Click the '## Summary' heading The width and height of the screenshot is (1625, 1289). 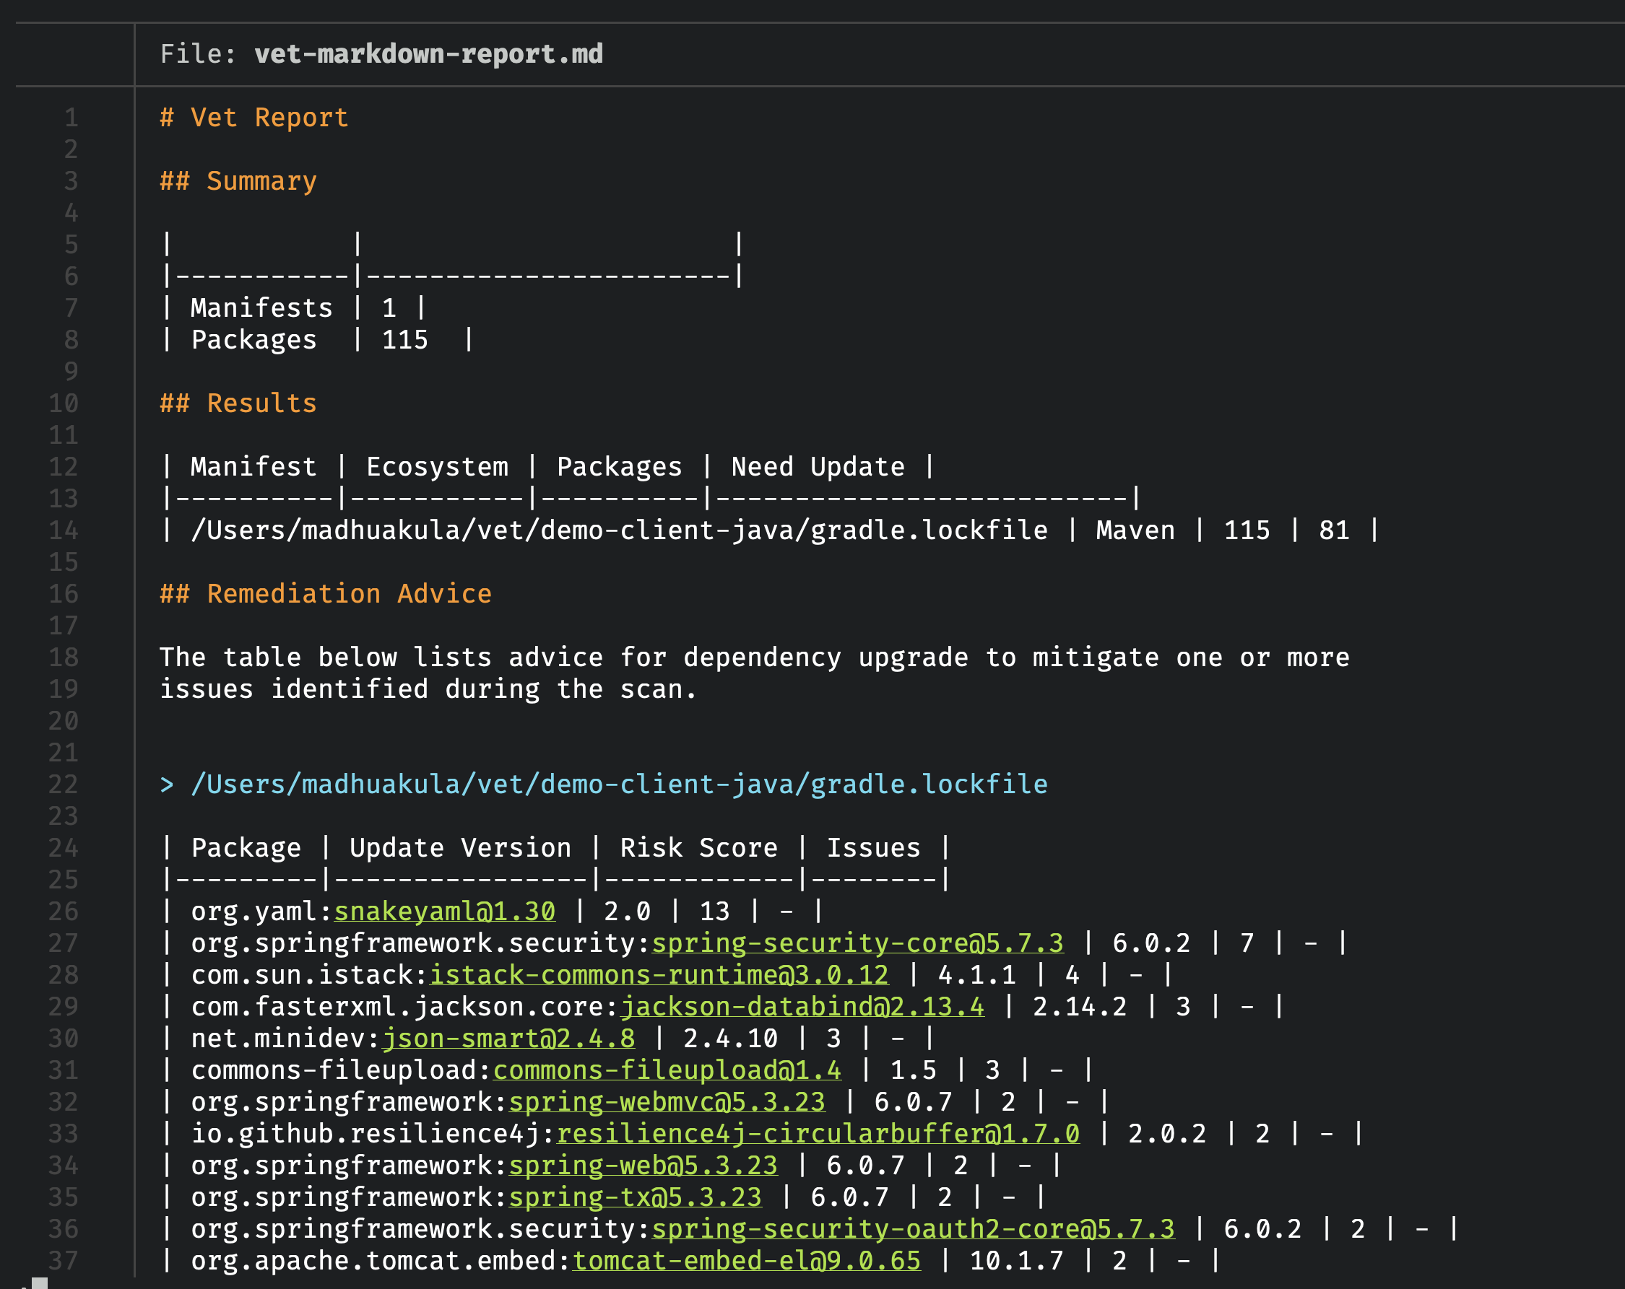coord(238,182)
